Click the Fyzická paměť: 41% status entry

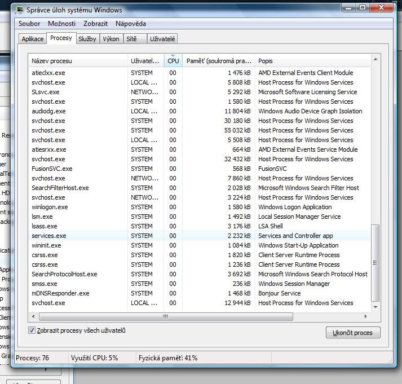click(168, 358)
